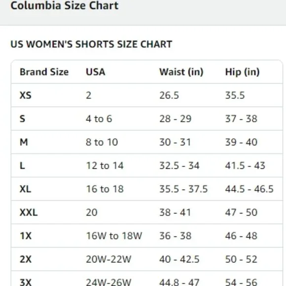
Task: Click the 44.5 - 46.5 hip measurement
Action: (x=250, y=189)
